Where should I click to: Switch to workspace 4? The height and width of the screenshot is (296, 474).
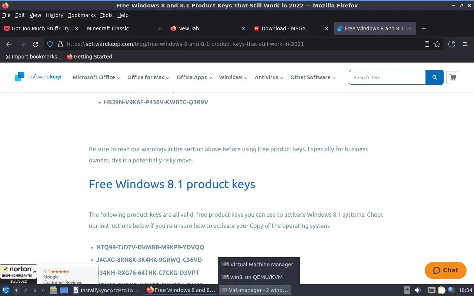[x=43, y=290]
